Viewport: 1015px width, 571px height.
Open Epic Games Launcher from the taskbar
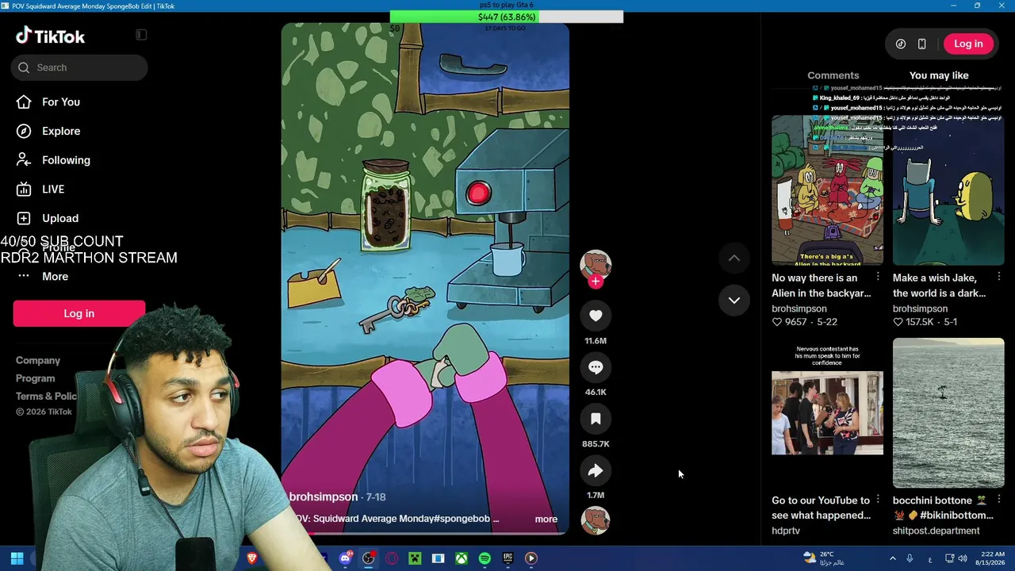click(507, 558)
